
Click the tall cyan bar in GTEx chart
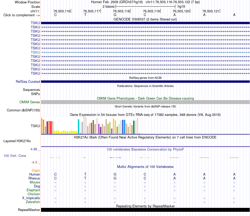pos(78,126)
